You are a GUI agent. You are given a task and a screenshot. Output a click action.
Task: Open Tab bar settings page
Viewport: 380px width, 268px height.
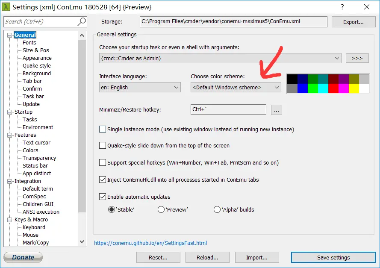click(x=32, y=81)
